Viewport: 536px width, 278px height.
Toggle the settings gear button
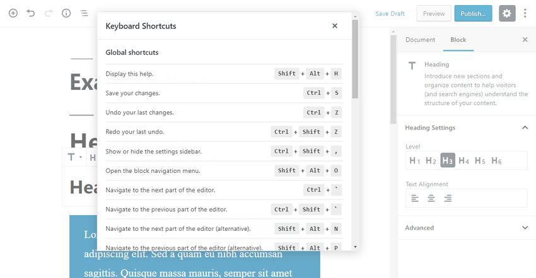coord(507,13)
